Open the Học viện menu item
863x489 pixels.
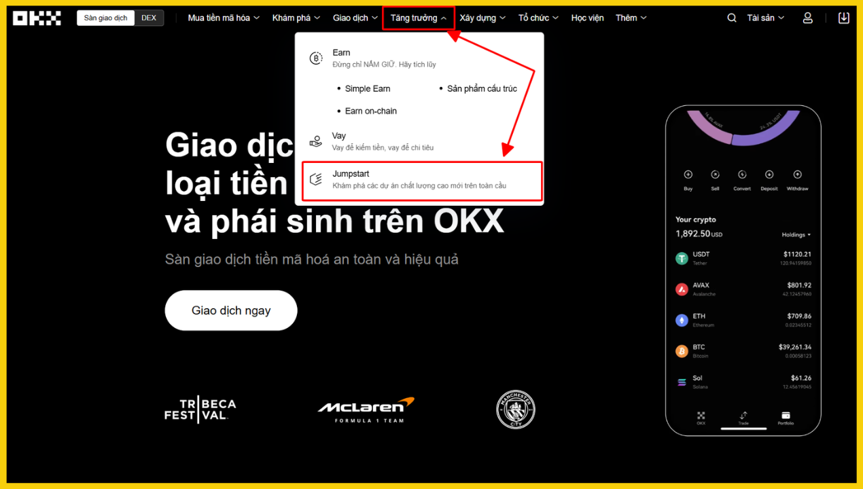[587, 18]
